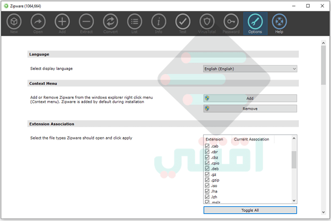
Task: Click the Toggle All button
Action: click(250, 210)
